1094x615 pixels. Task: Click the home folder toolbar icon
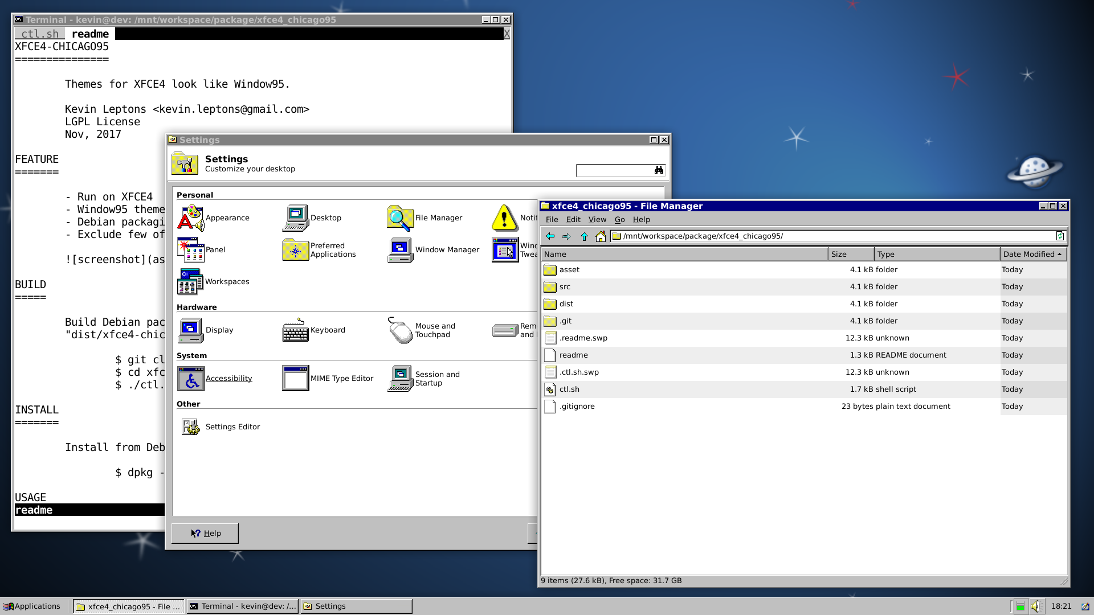(601, 236)
